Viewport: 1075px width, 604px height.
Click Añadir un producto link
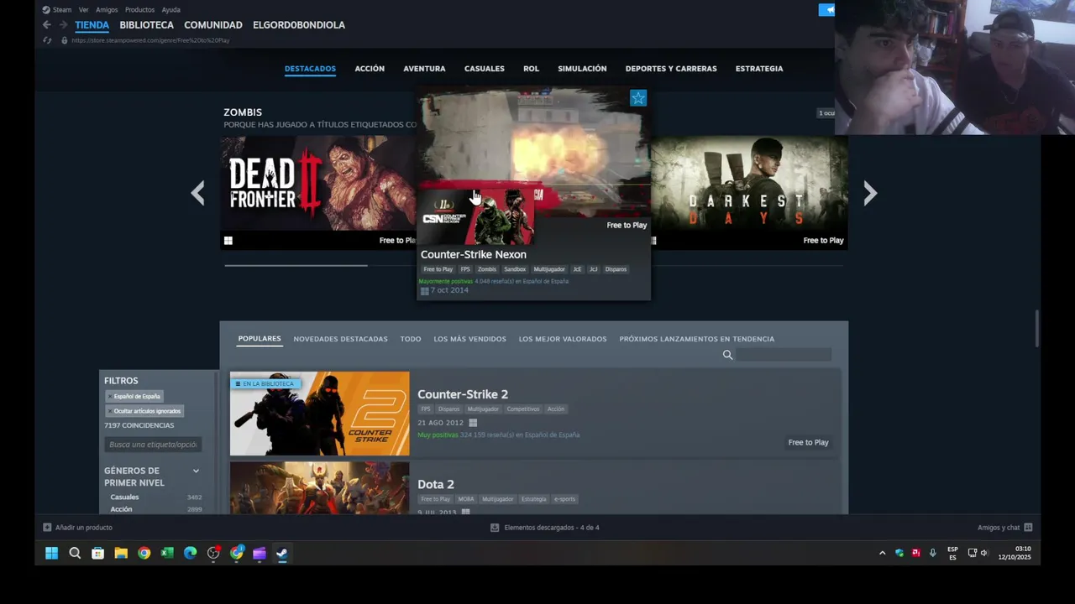click(x=84, y=528)
